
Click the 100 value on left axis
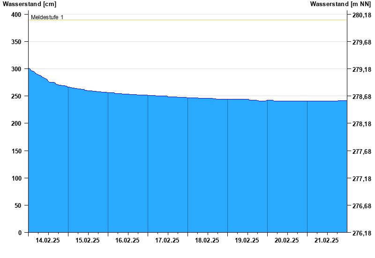pos(16,178)
